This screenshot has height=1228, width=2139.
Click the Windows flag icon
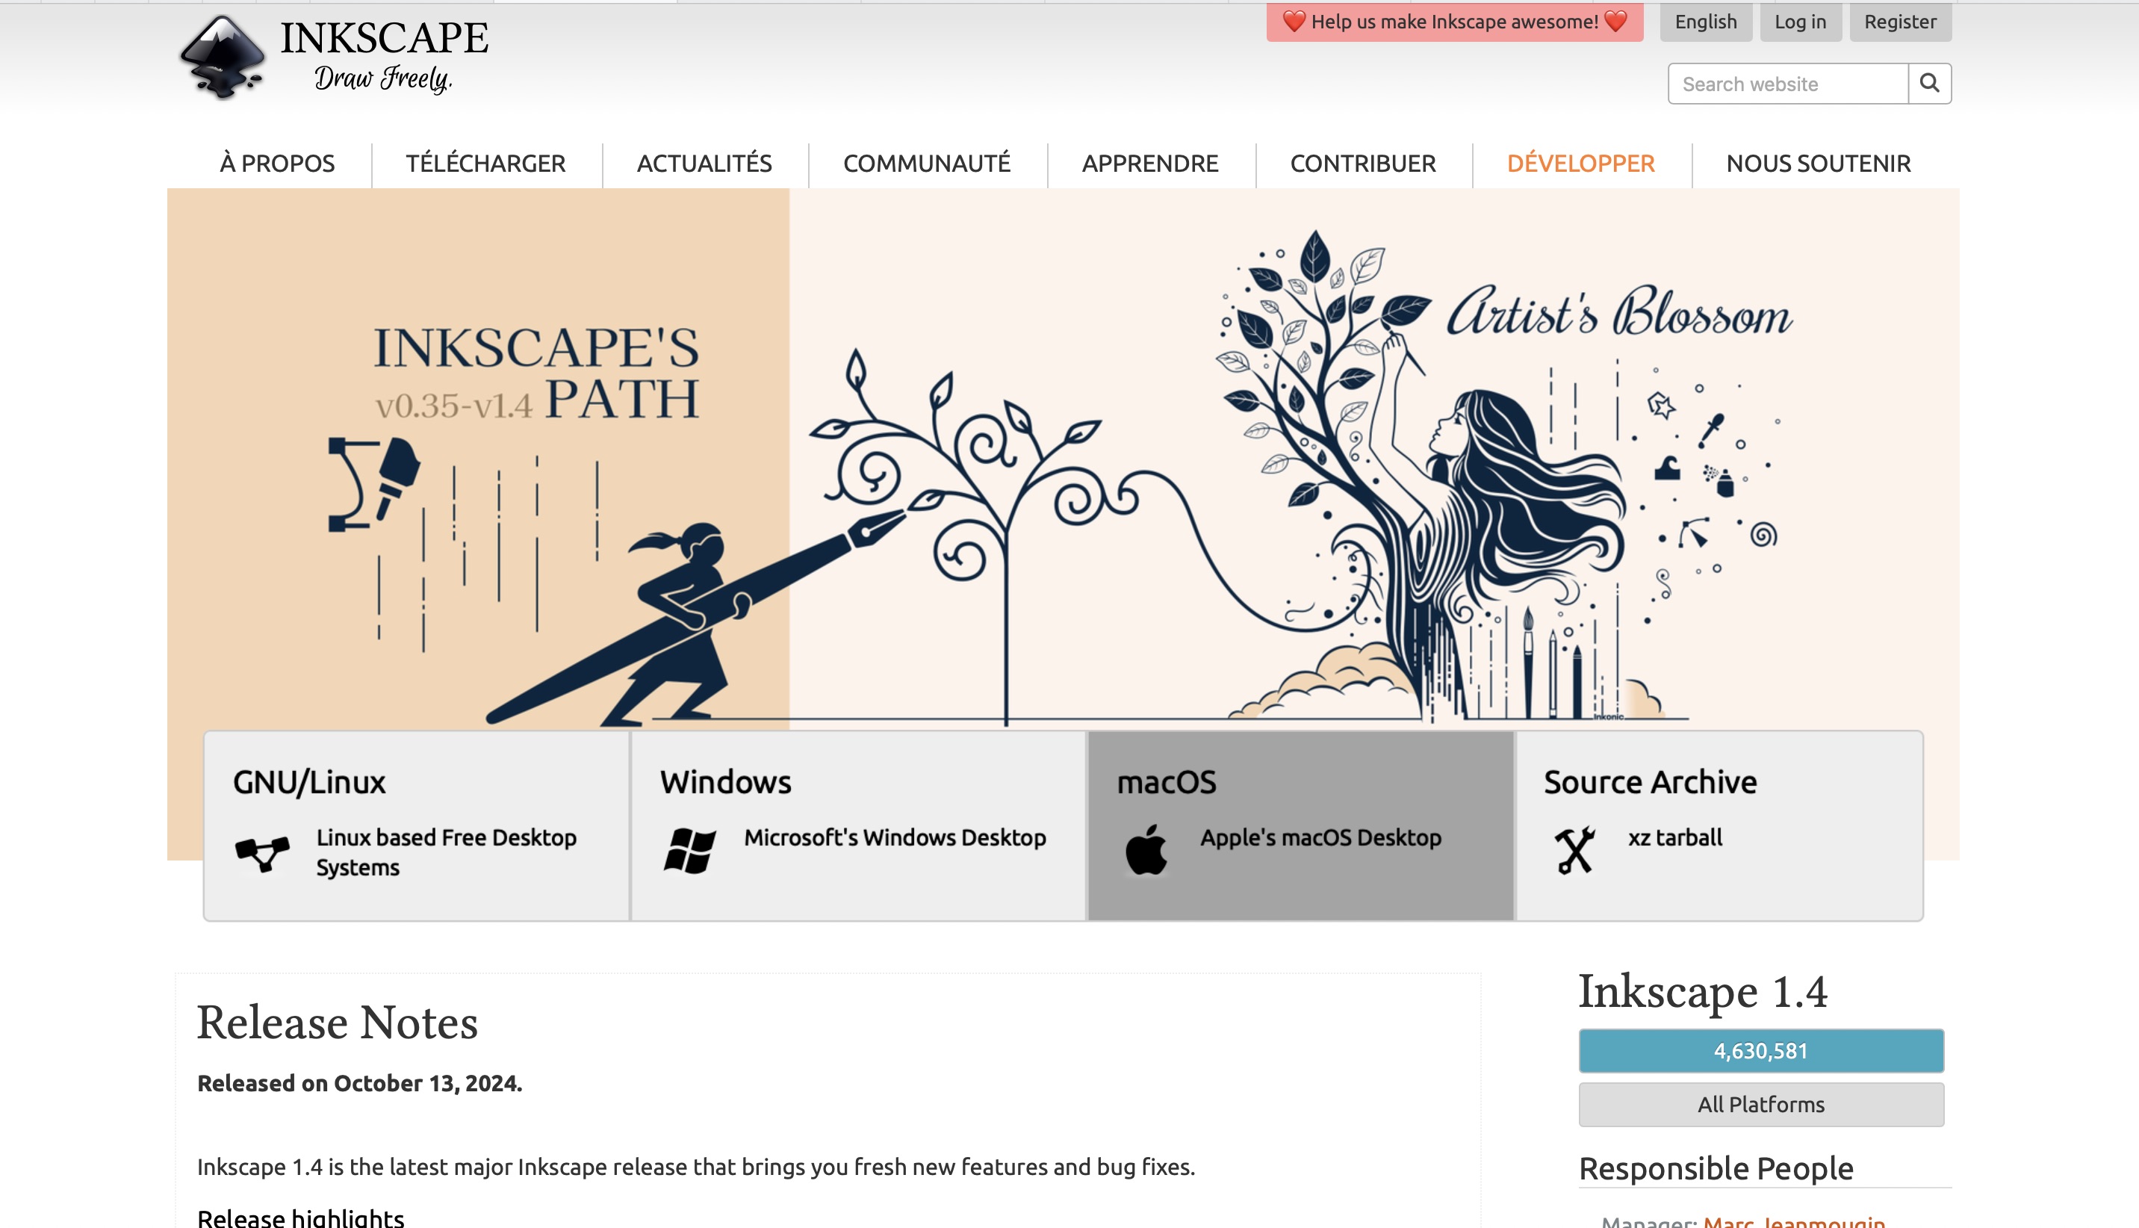[x=689, y=850]
